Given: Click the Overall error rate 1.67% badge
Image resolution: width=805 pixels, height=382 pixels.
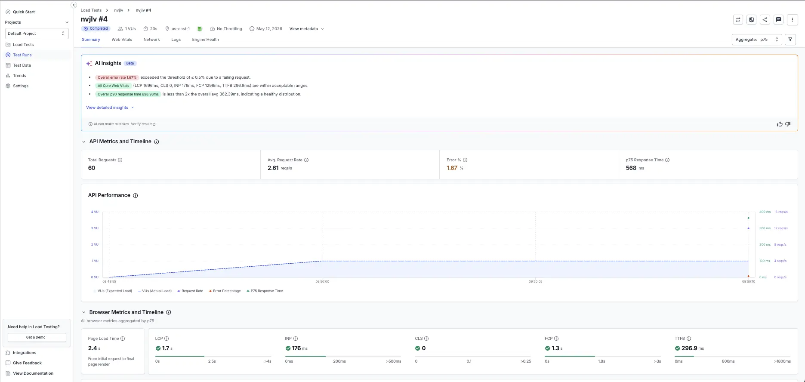Looking at the screenshot, I should (117, 78).
